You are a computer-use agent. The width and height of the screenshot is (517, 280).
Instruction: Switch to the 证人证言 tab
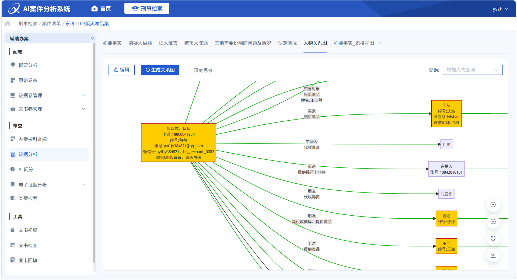pos(168,43)
